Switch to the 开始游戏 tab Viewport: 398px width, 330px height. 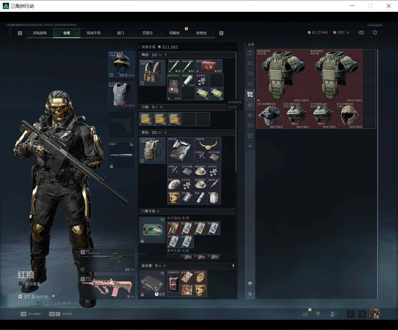40,33
